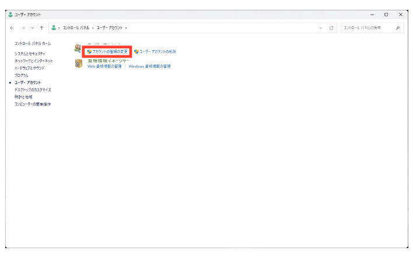The height and width of the screenshot is (258, 413).
Task: Select コントロール パネル in the breadcrumb
Action: [76, 28]
